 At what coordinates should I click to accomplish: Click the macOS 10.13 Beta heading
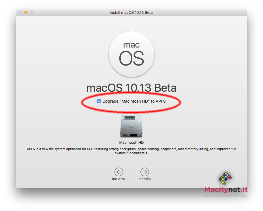click(131, 88)
